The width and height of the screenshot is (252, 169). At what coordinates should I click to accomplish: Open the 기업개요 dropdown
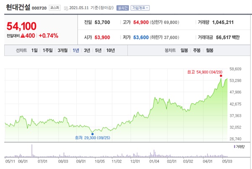point(140,8)
